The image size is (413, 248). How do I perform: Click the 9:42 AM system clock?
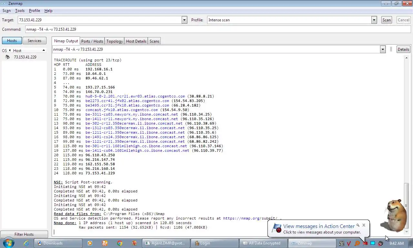[x=397, y=243]
